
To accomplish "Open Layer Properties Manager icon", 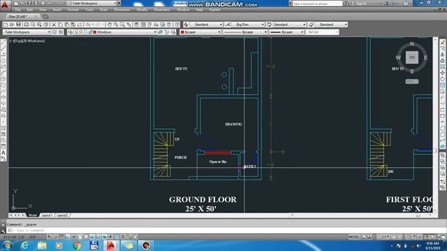I will point(70,32).
